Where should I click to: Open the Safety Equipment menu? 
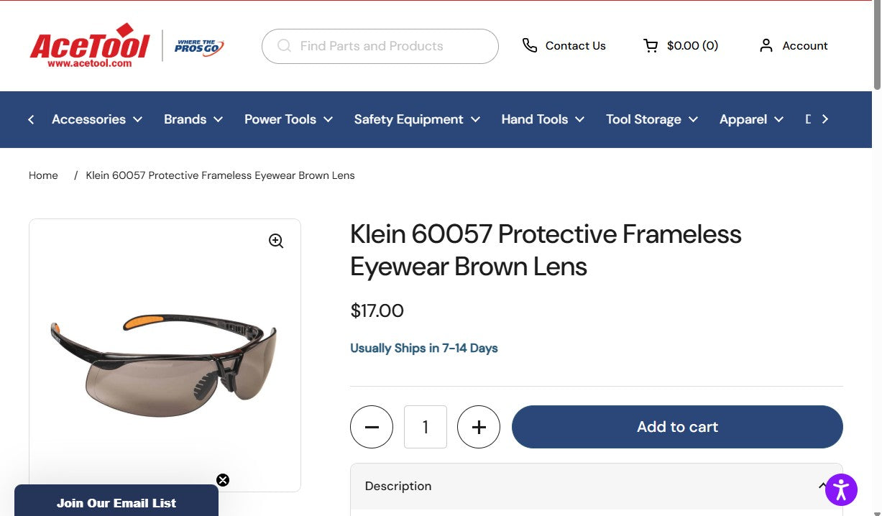pyautogui.click(x=416, y=119)
